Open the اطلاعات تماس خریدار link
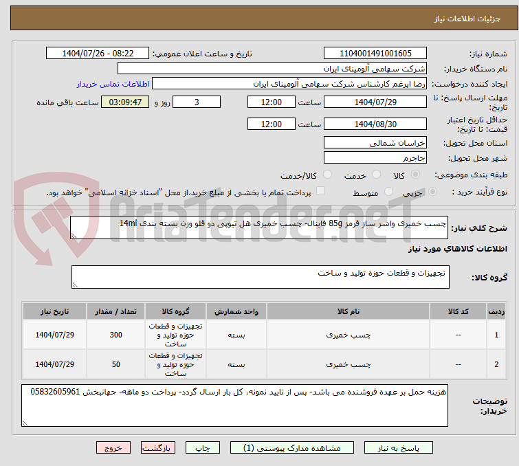 click(x=113, y=84)
